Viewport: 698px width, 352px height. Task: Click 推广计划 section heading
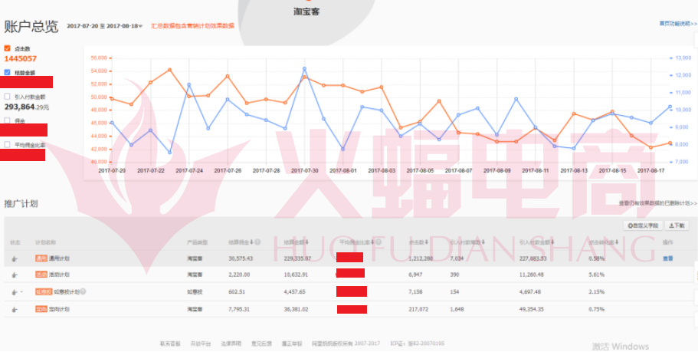pyautogui.click(x=21, y=204)
